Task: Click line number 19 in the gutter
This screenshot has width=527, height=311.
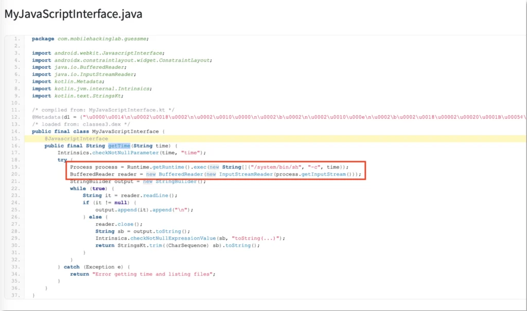Action: [x=16, y=167]
